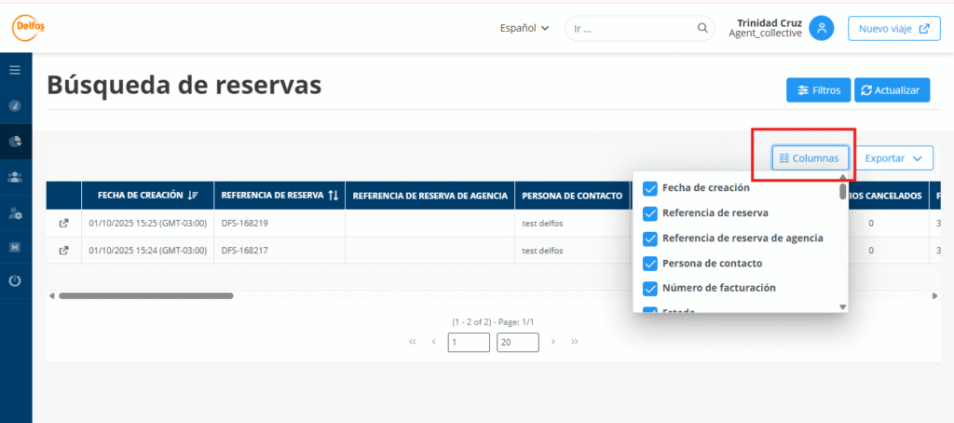Close the Columnas dropdown button
The image size is (954, 423).
(x=810, y=158)
